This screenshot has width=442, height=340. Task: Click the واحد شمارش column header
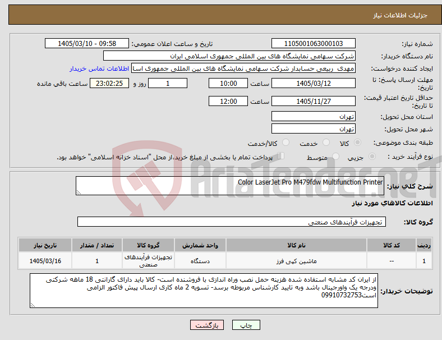pos(200,245)
